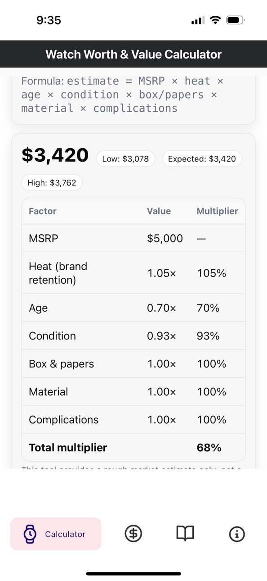Screen dimensions: 267x581
Task: Tap the Condition 0.93× row
Action: click(x=133, y=336)
